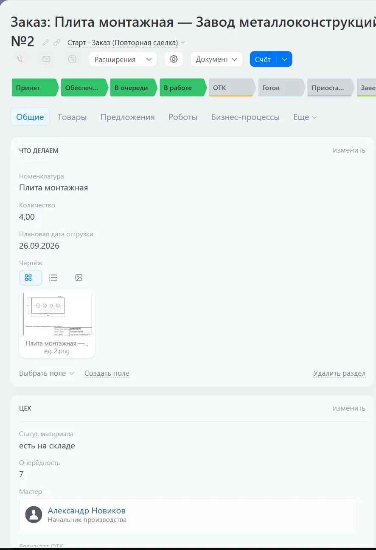Open the Расширения dropdown
This screenshot has height=550, width=376.
coord(123,59)
